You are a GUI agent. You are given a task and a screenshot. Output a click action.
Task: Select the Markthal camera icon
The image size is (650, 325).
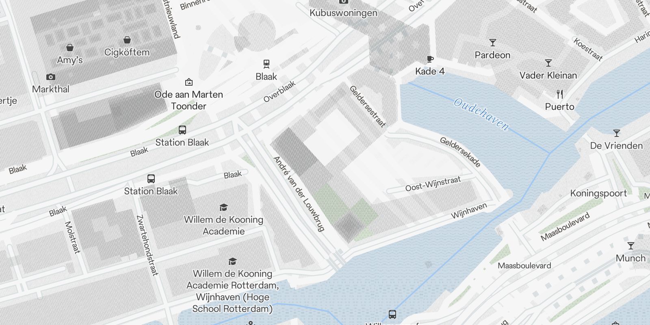51,77
